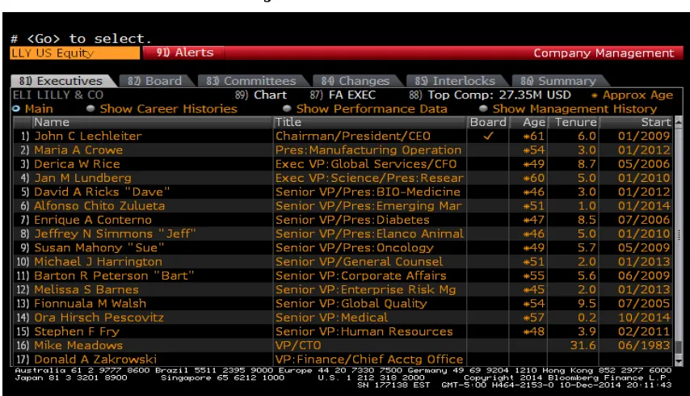Open executive Jan M Lundberg

pos(82,178)
